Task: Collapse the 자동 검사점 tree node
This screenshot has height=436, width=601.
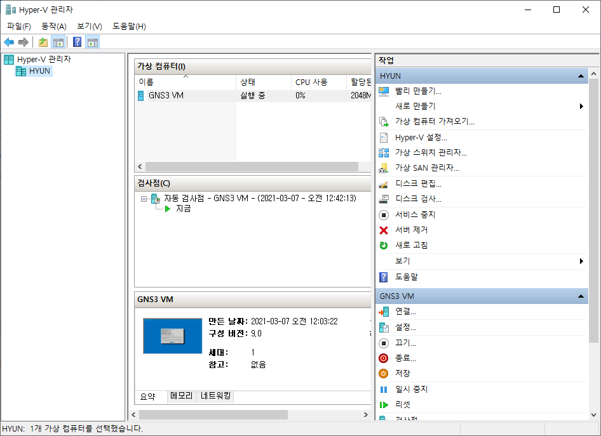Action: tap(144, 199)
